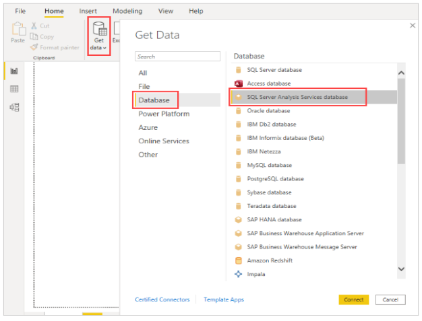
Task: Open the Modeling ribbon tab
Action: tap(127, 11)
